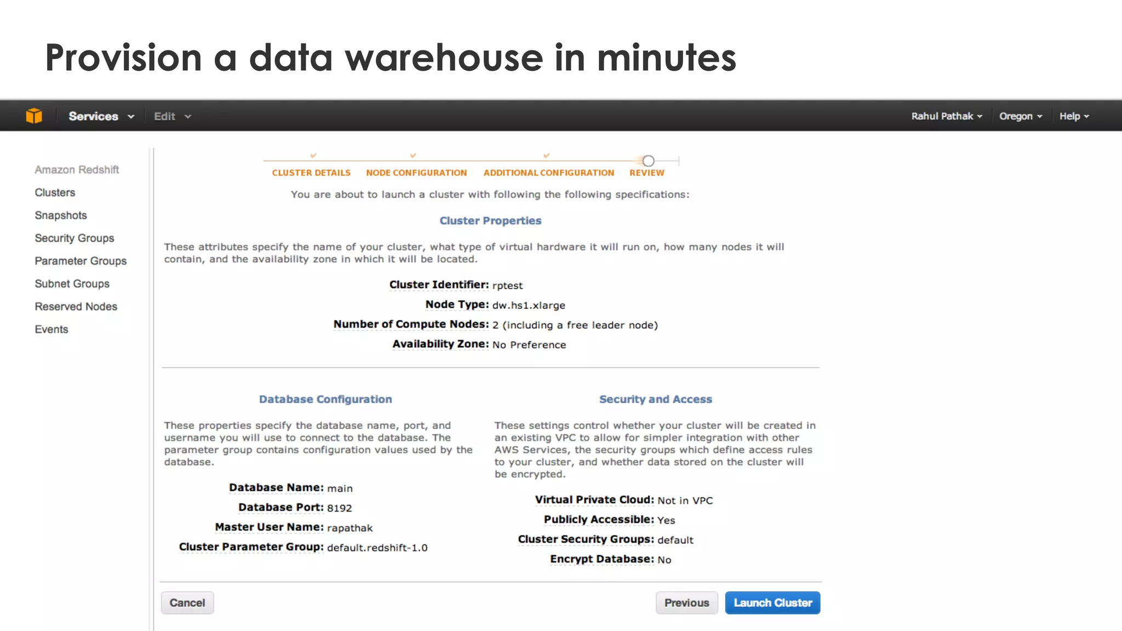The width and height of the screenshot is (1122, 631).
Task: Return to the Node Configuration step
Action: (416, 173)
